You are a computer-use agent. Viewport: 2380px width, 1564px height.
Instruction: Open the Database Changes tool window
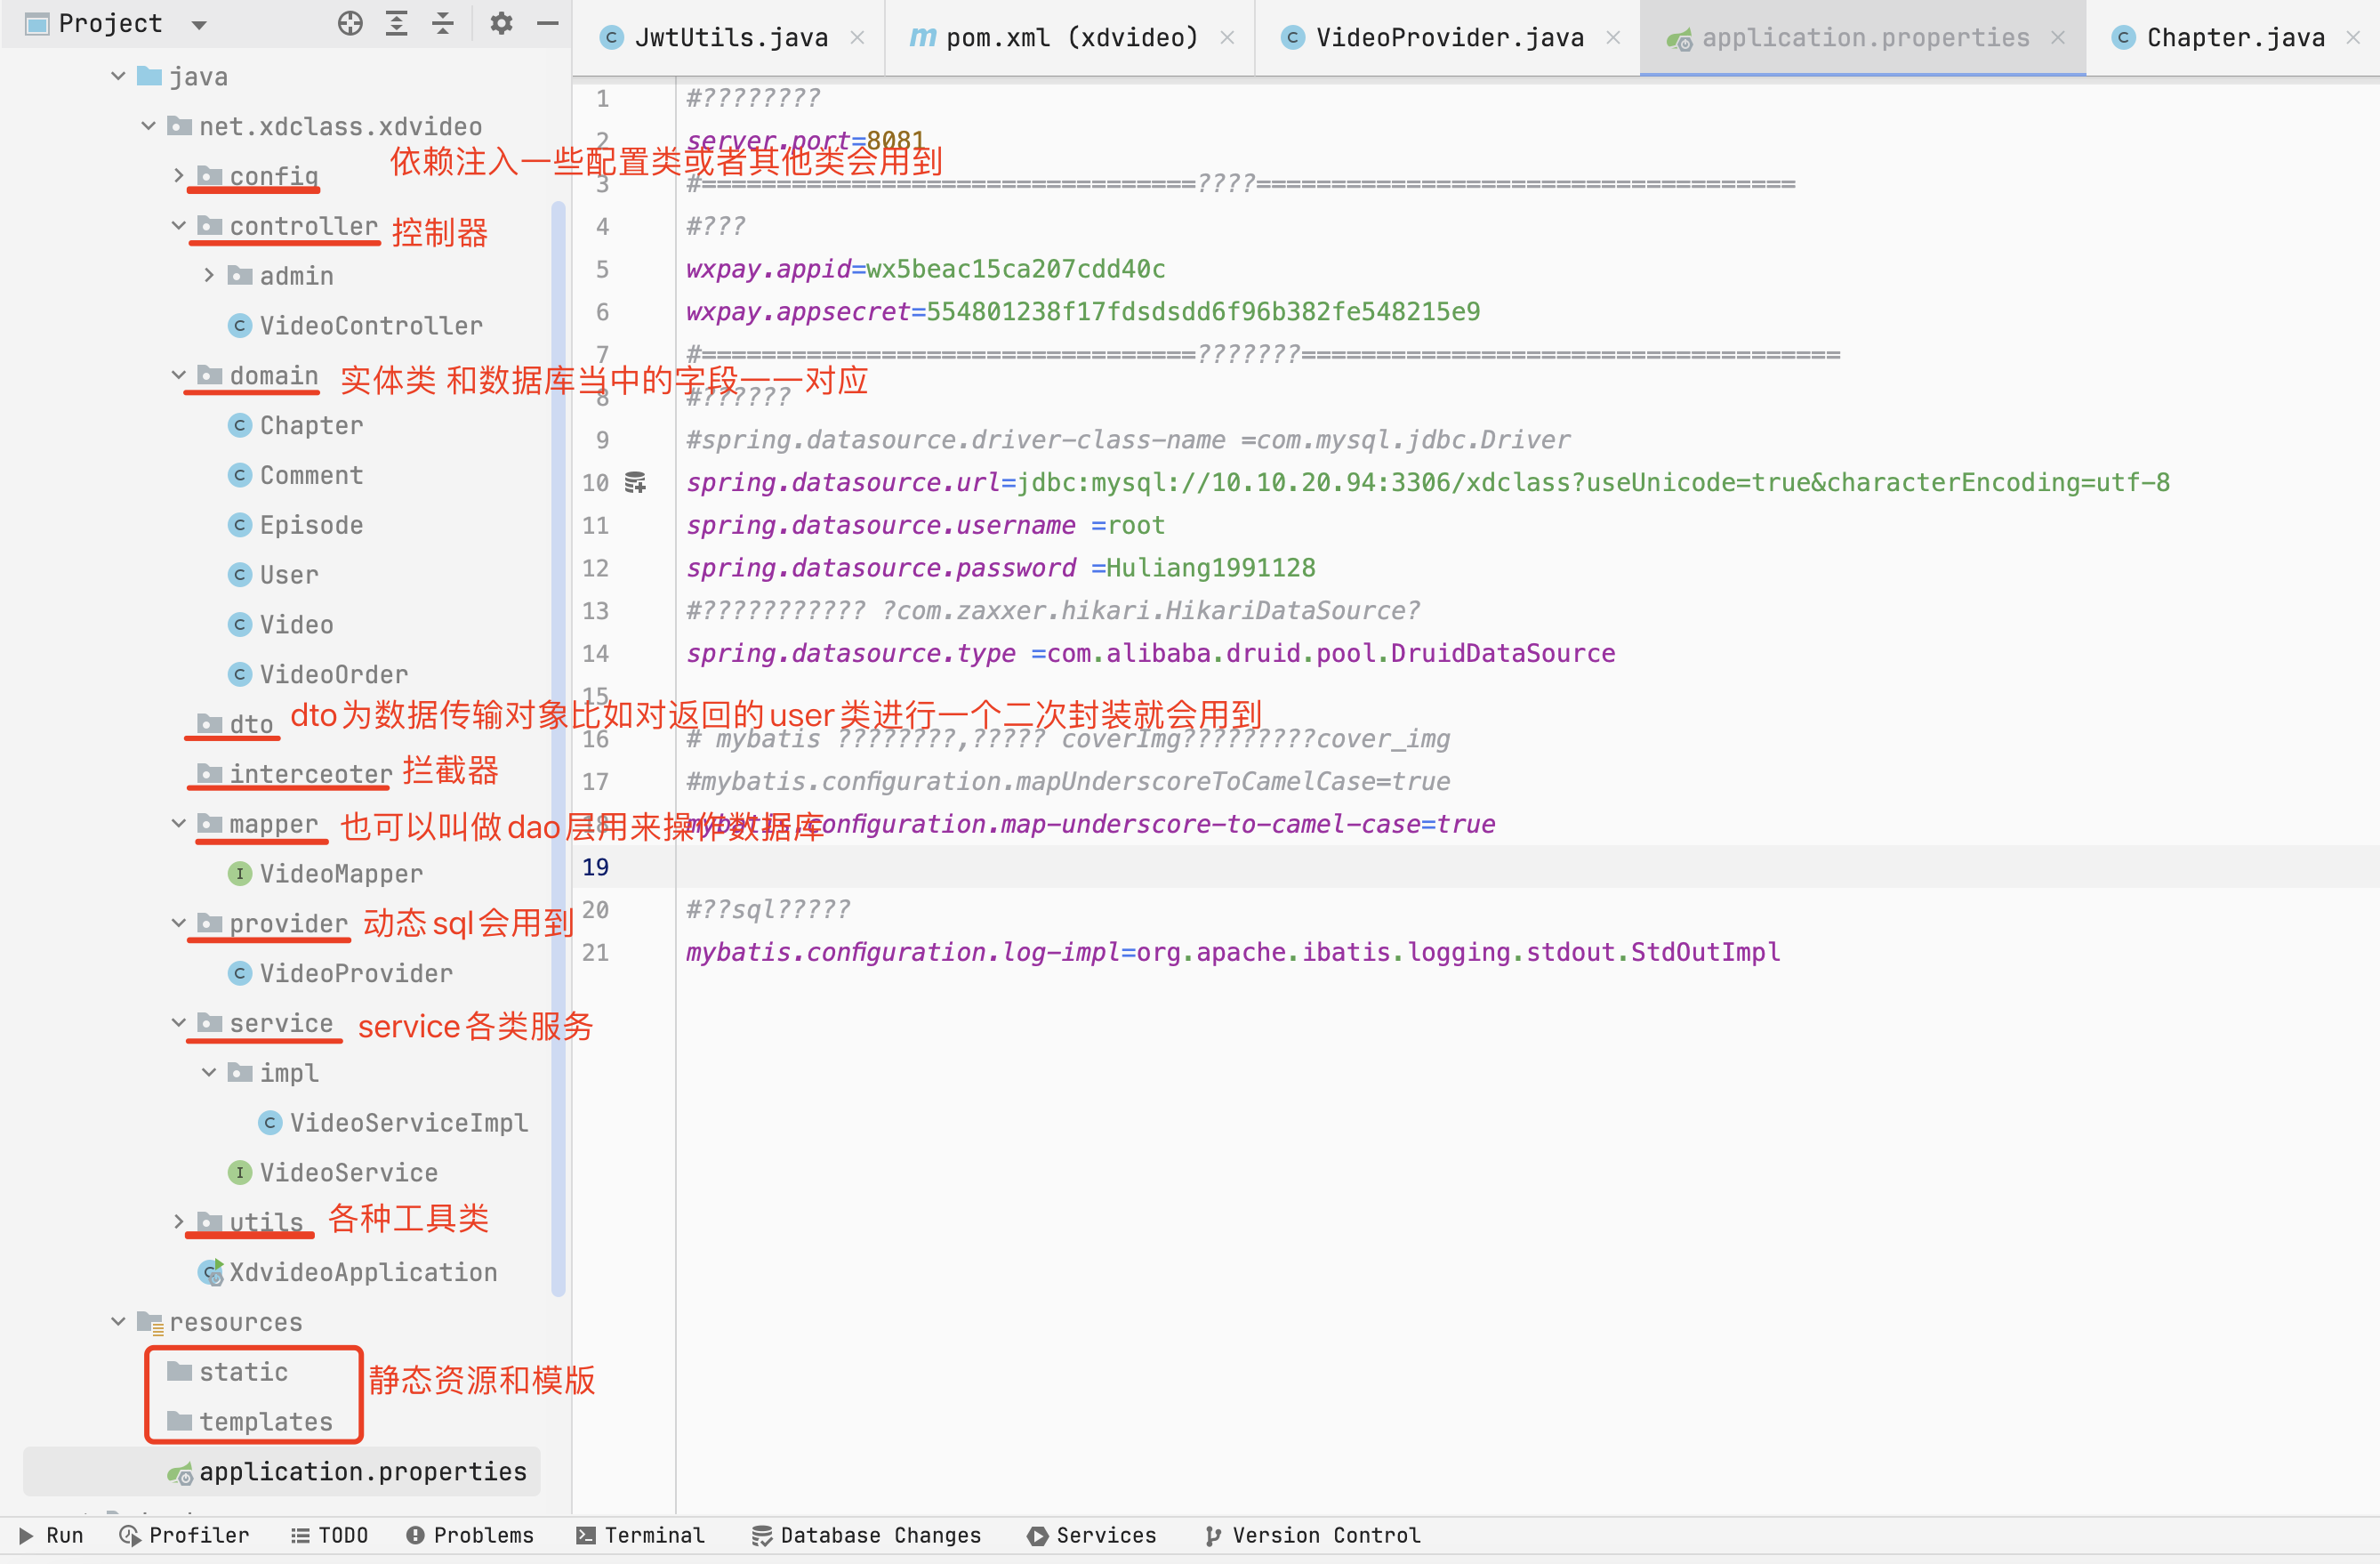[867, 1535]
